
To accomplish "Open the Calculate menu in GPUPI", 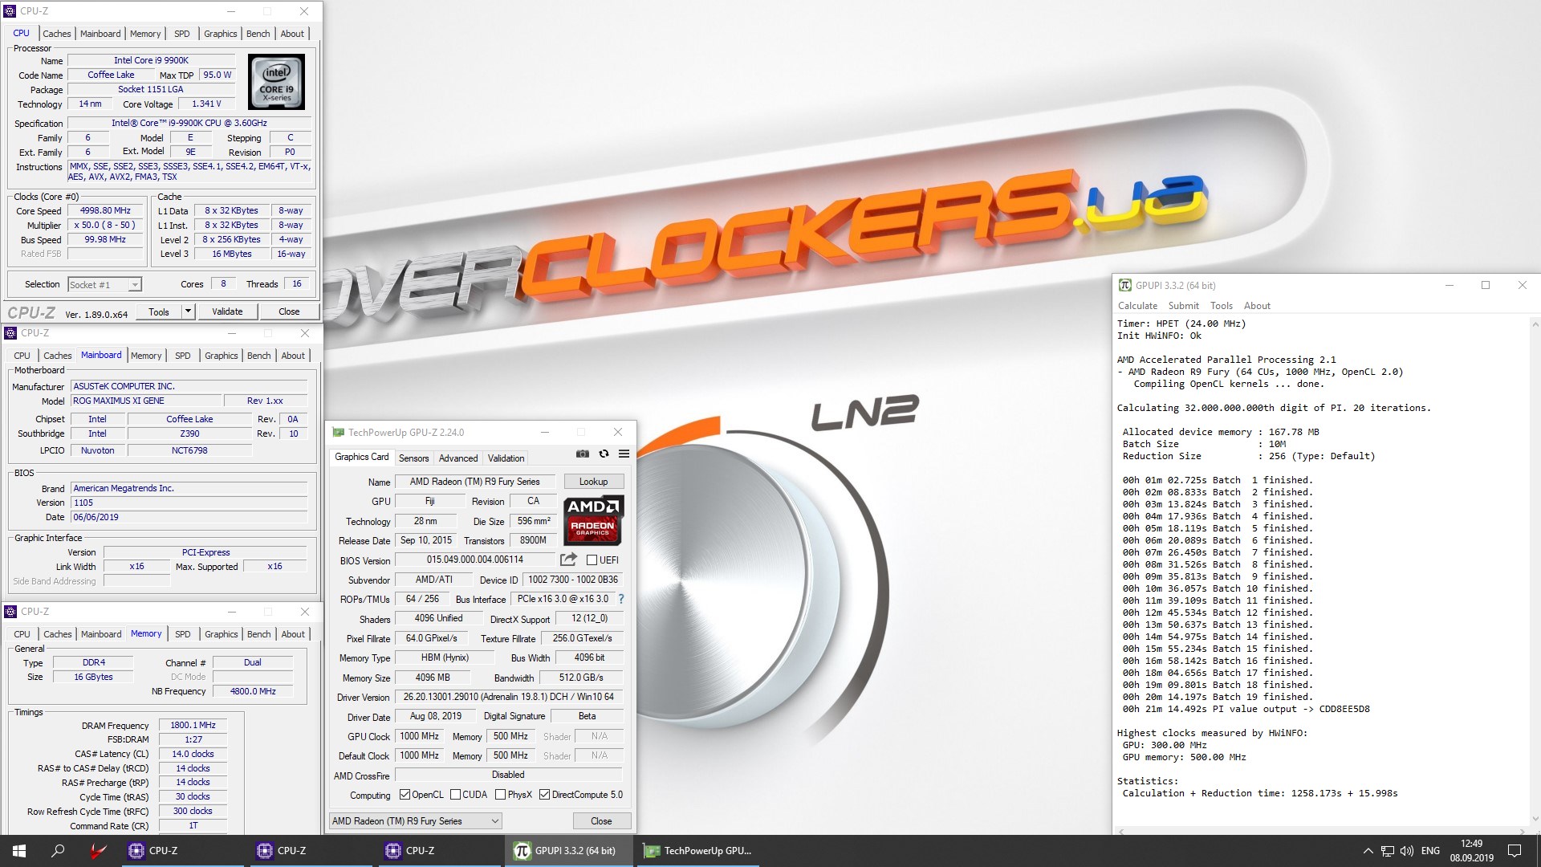I will (x=1137, y=306).
